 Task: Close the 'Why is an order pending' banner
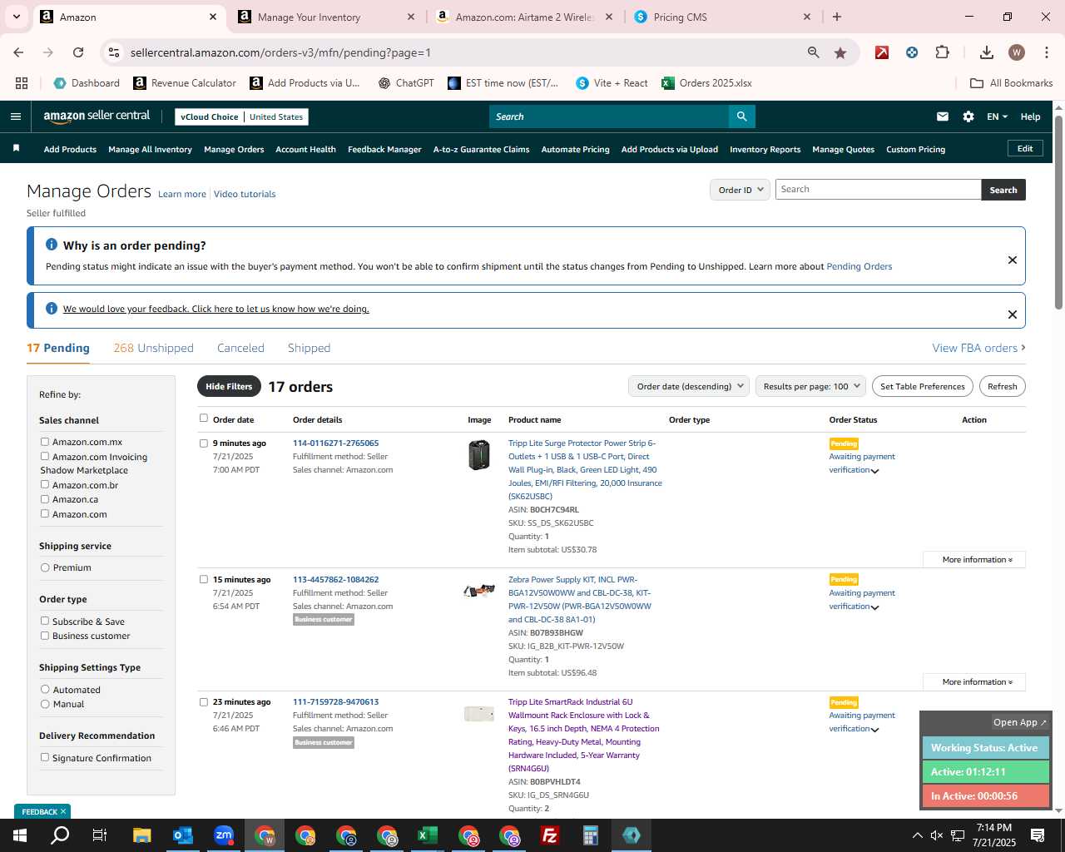pos(1013,260)
